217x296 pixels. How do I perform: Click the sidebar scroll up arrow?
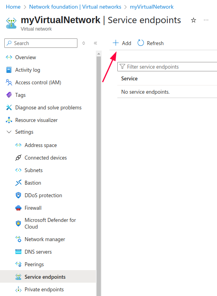click(99, 54)
